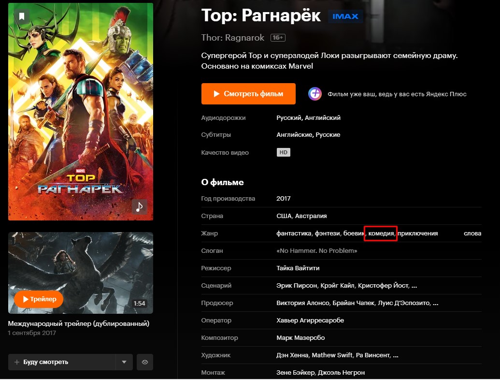
Task: Click the orange Смотреть фильм button
Action: [248, 94]
